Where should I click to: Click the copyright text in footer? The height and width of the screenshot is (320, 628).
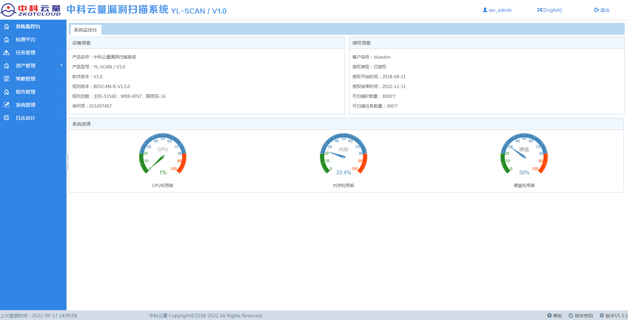(x=205, y=316)
